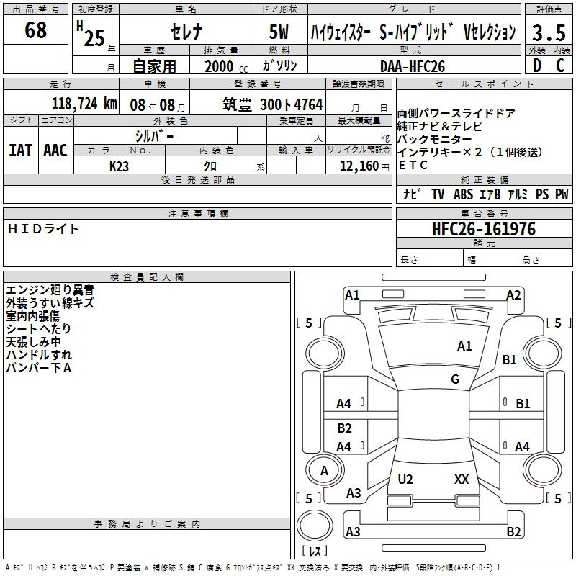Viewport: 576px width, 576px height.
Task: Select color number K23
Action: coord(120,166)
